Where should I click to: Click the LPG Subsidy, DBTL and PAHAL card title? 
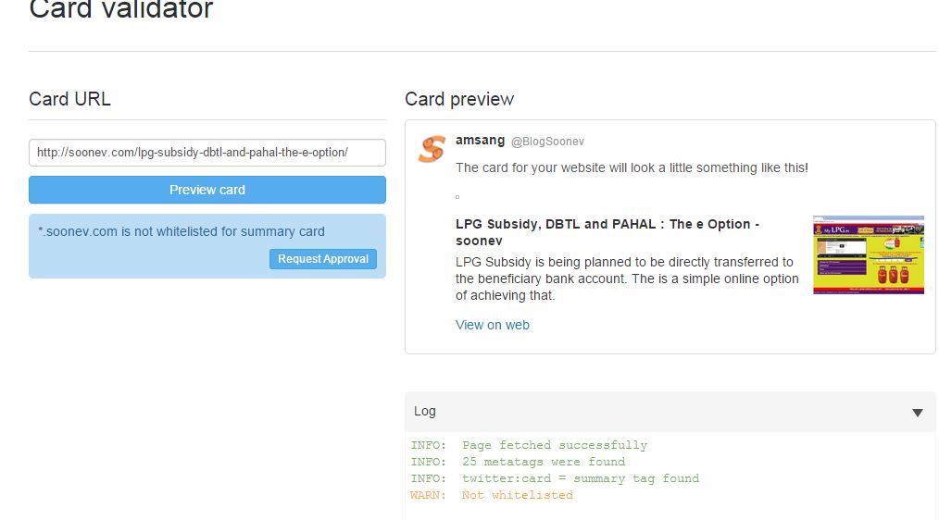(607, 232)
